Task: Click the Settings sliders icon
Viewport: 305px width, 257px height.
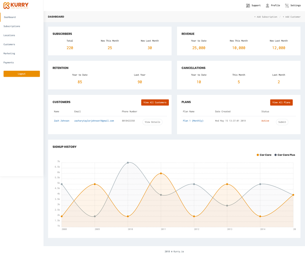Action: tap(287, 5)
